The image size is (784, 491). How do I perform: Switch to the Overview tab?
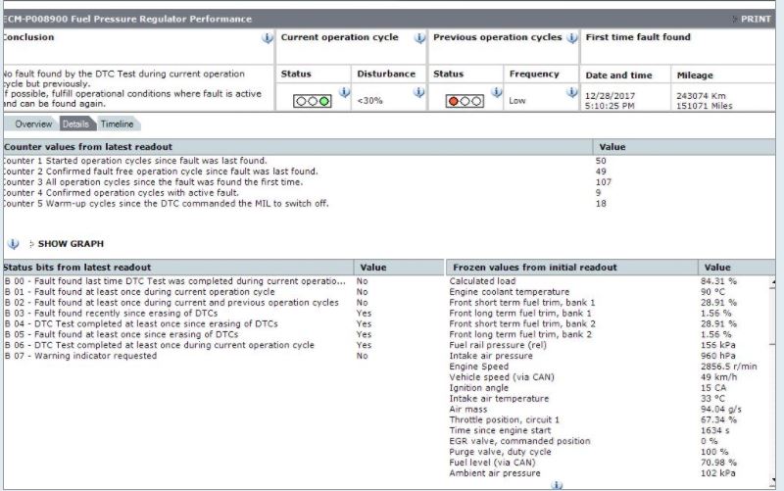tap(33, 124)
